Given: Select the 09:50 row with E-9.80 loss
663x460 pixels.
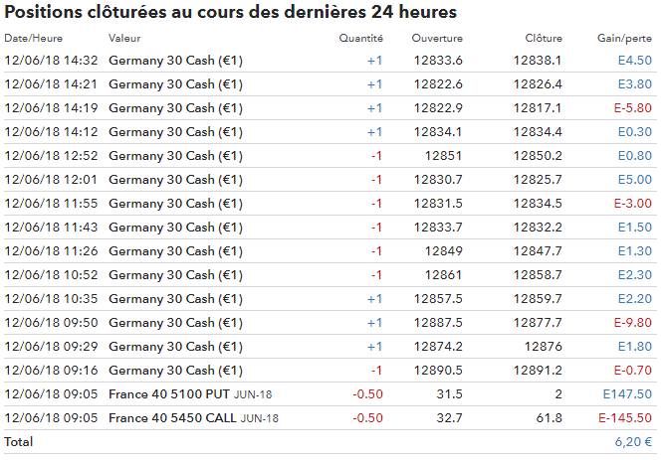Looking at the screenshot, I should pyautogui.click(x=331, y=323).
